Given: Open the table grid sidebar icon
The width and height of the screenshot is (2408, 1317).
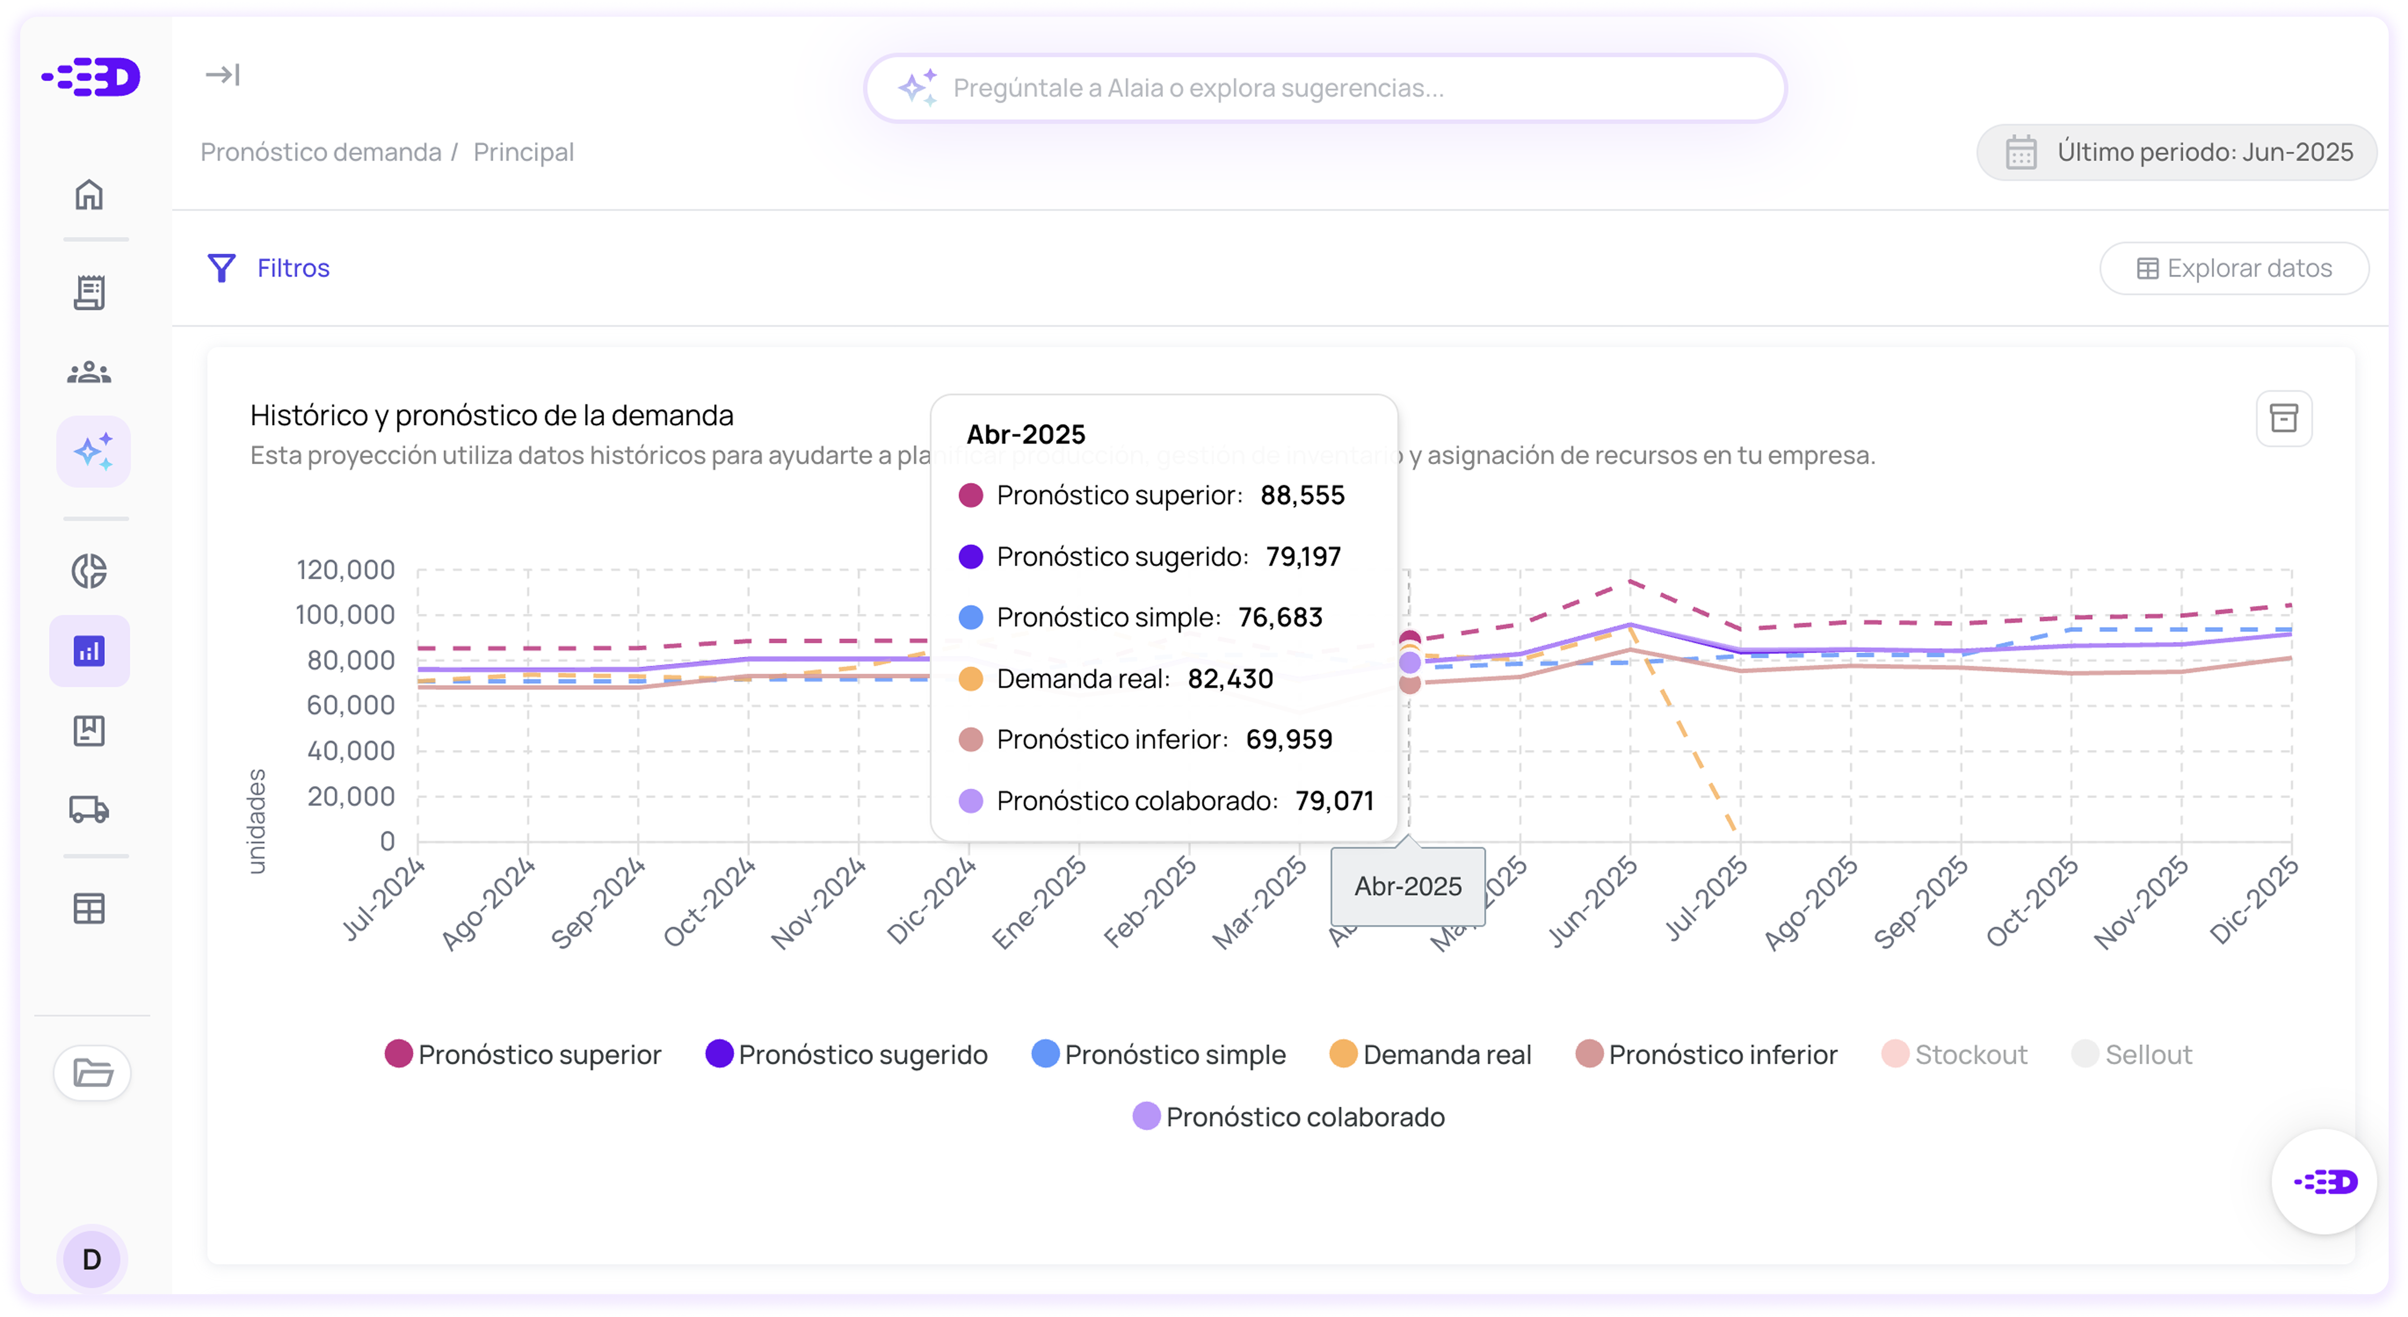Looking at the screenshot, I should [x=89, y=908].
